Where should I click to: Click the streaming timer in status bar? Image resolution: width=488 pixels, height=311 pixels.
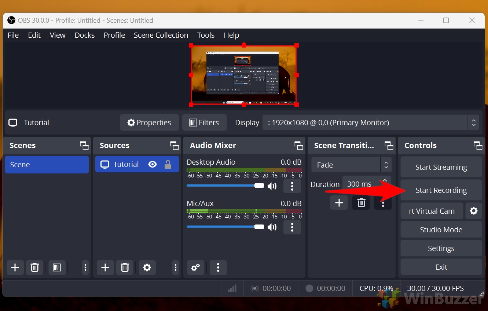tap(271, 288)
